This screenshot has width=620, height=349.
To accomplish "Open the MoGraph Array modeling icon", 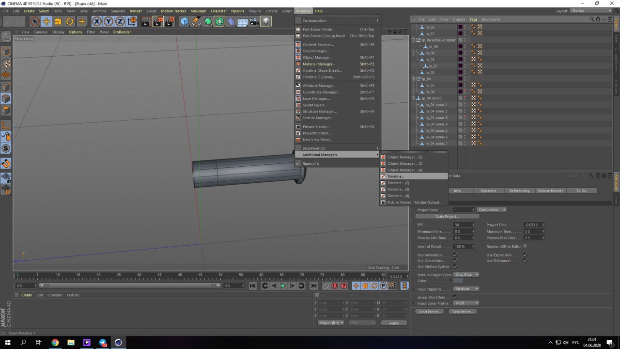I will coord(219,21).
